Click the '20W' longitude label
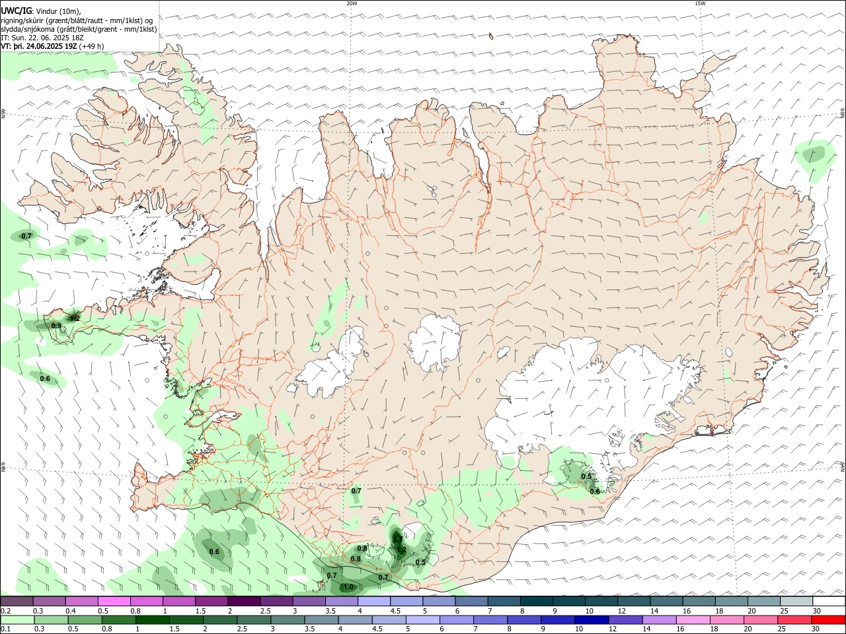 (352, 3)
